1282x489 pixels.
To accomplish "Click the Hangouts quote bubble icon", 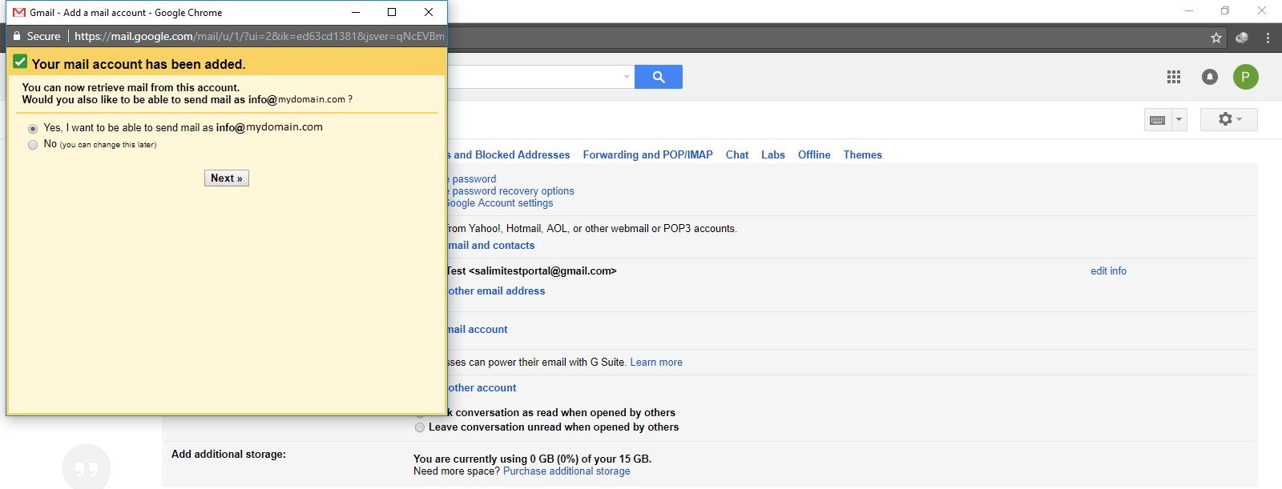I will pyautogui.click(x=87, y=467).
